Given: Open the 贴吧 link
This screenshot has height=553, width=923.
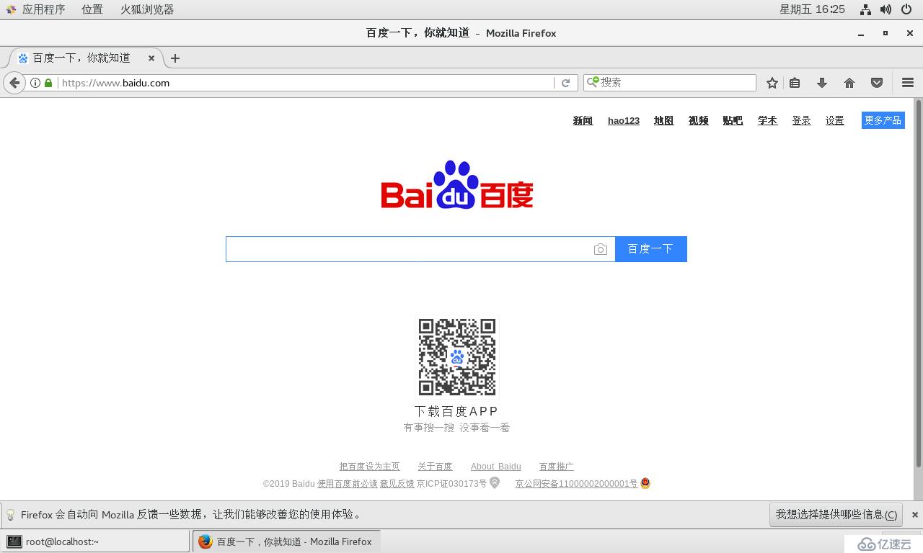Looking at the screenshot, I should point(733,121).
